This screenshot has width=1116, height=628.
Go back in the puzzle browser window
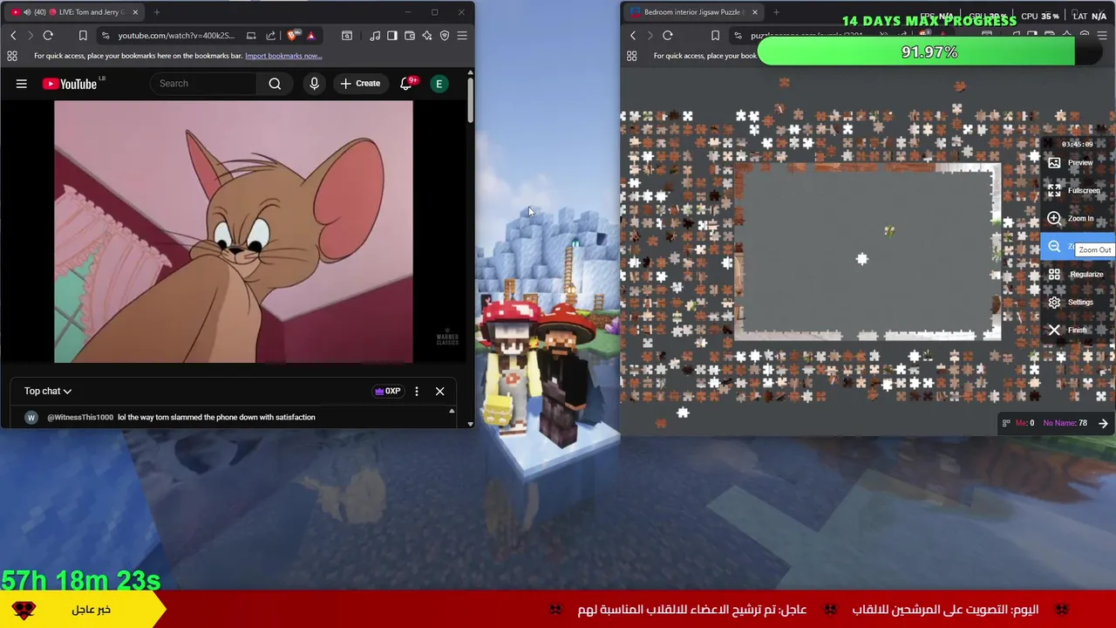[633, 36]
